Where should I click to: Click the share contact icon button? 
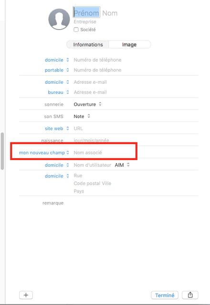(190, 295)
